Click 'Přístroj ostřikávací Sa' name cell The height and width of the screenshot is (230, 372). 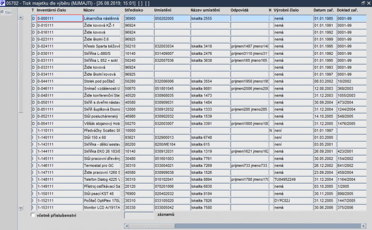[102, 186]
